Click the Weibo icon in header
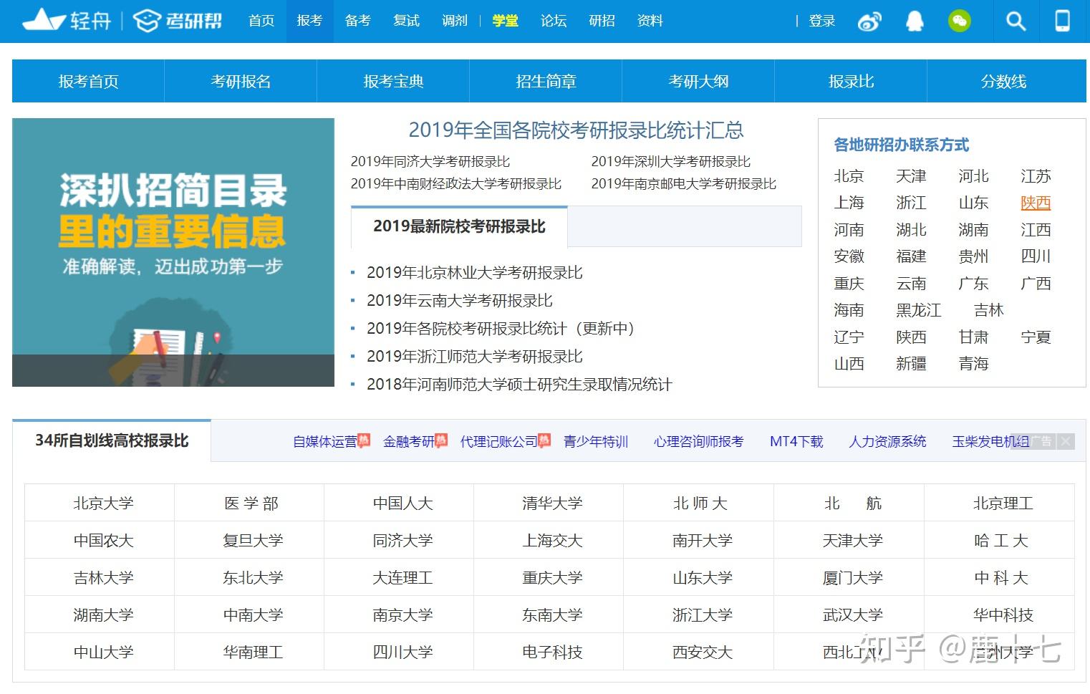Screen dimensions: 1090x694 [x=869, y=21]
